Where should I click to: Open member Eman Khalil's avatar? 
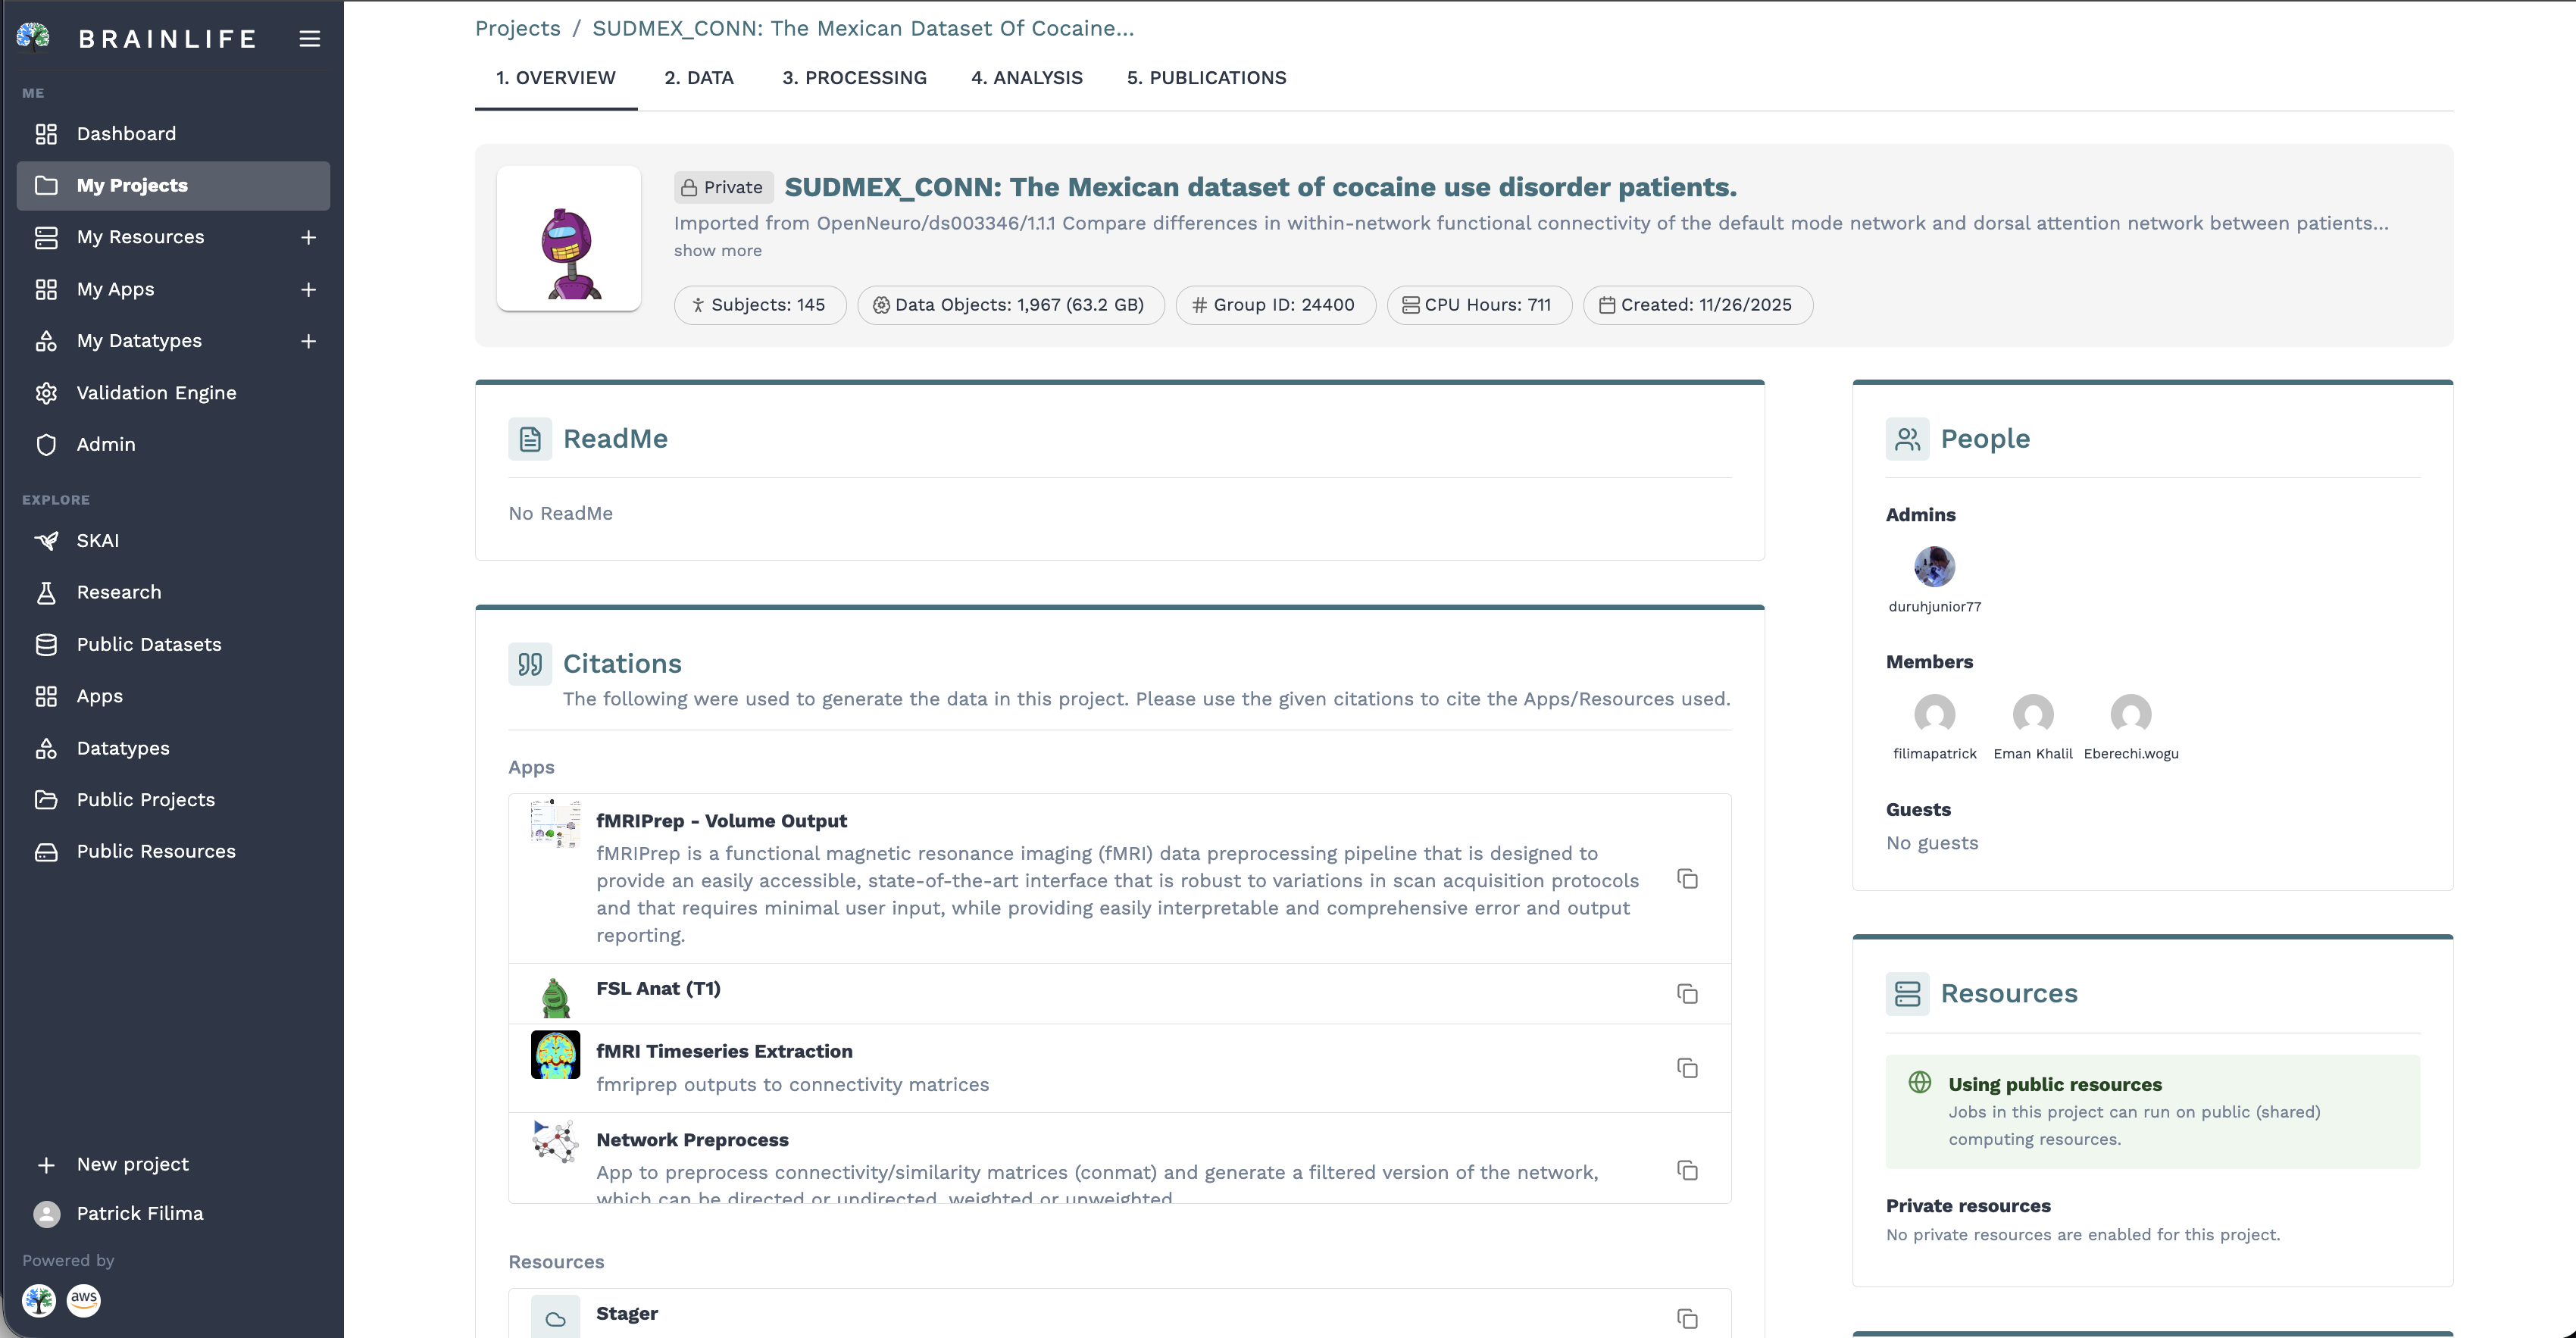pos(2032,714)
